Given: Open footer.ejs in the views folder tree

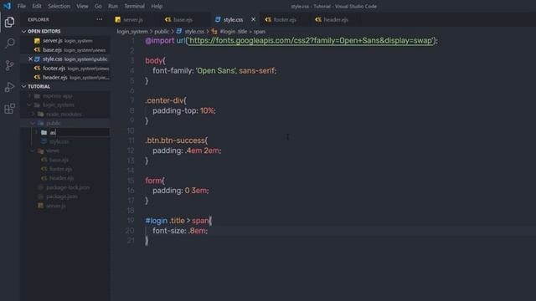Looking at the screenshot, I should pos(60,169).
